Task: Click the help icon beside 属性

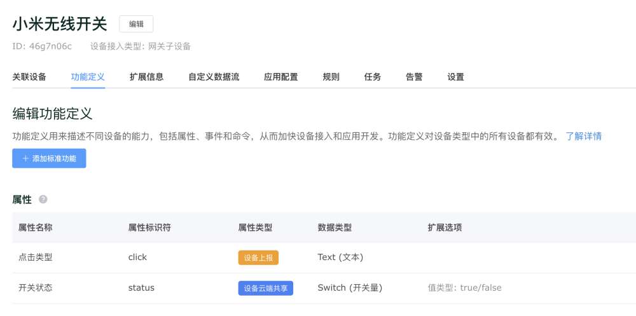Action: tap(43, 199)
